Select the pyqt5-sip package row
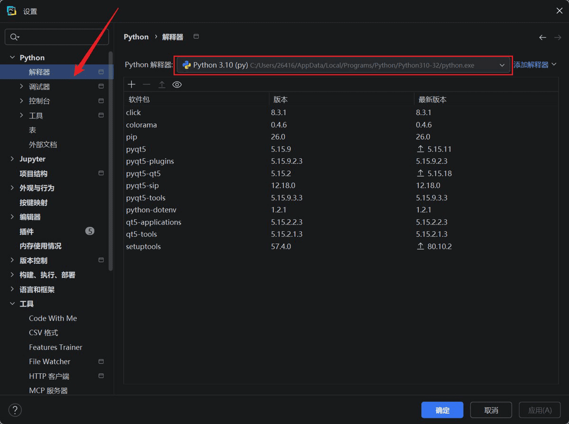569x424 pixels. [341, 185]
